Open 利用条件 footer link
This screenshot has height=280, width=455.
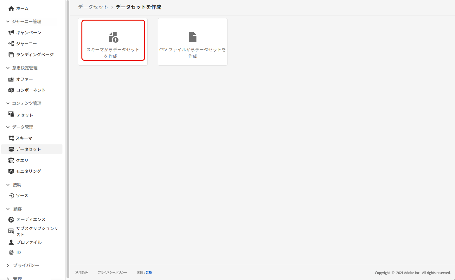[x=82, y=272]
